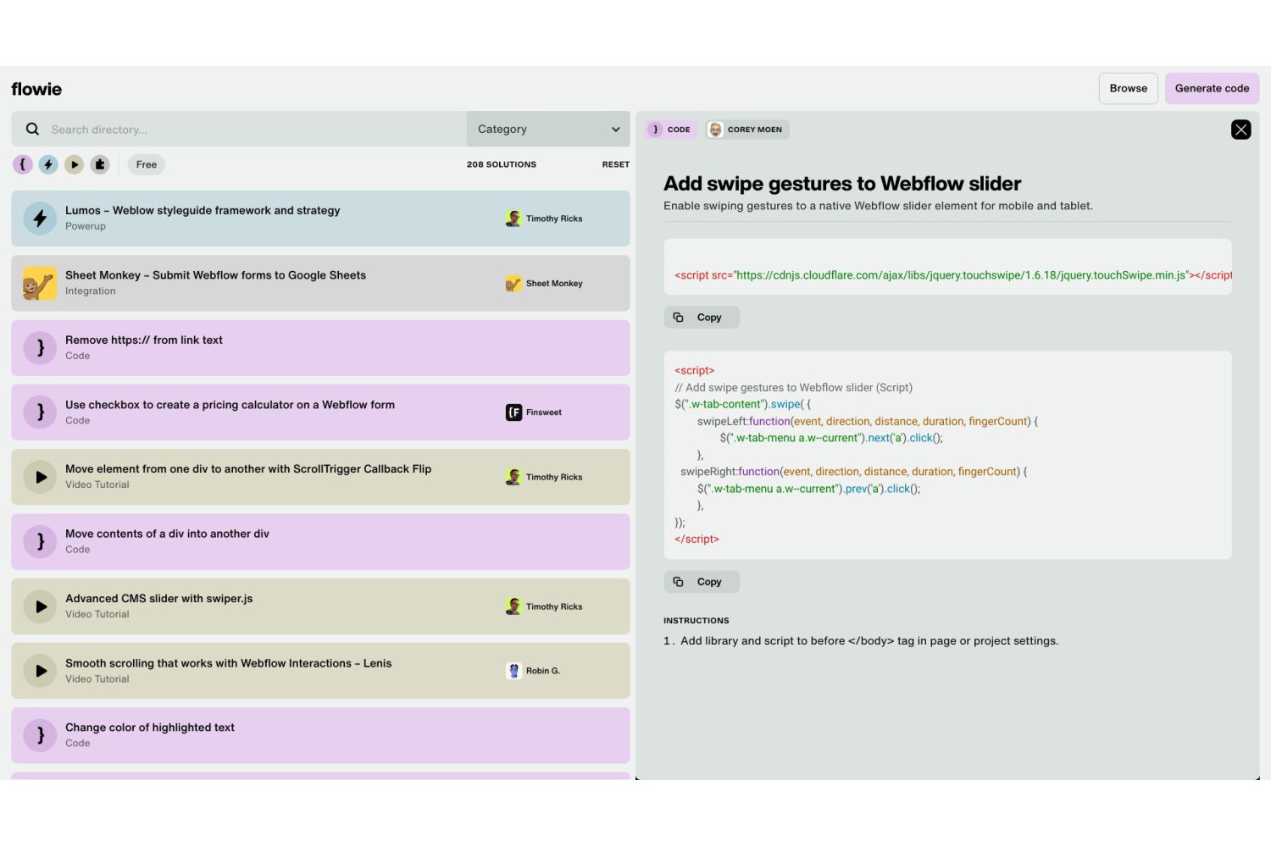Click play icon on Lenis smooth scrolling row
The image size is (1271, 847).
40,671
